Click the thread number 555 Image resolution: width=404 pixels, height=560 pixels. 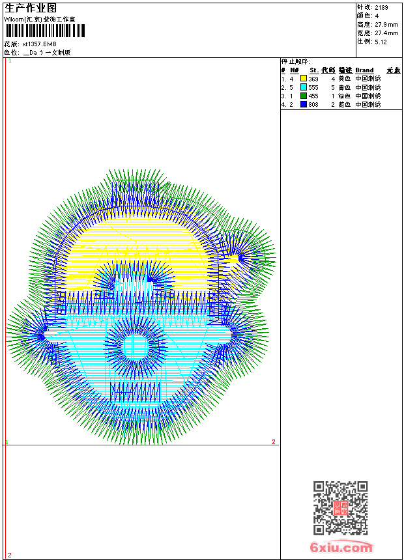coord(313,87)
